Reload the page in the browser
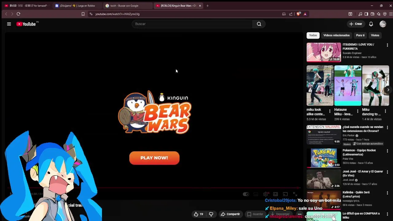 [x=18, y=14]
